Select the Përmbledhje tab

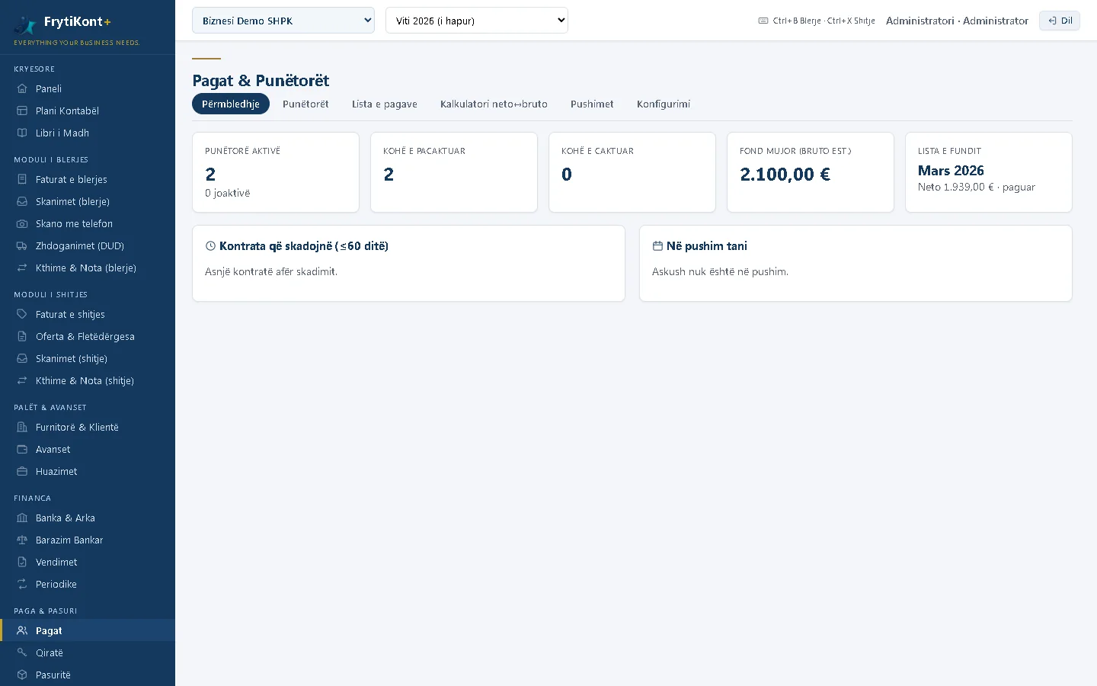pos(231,104)
